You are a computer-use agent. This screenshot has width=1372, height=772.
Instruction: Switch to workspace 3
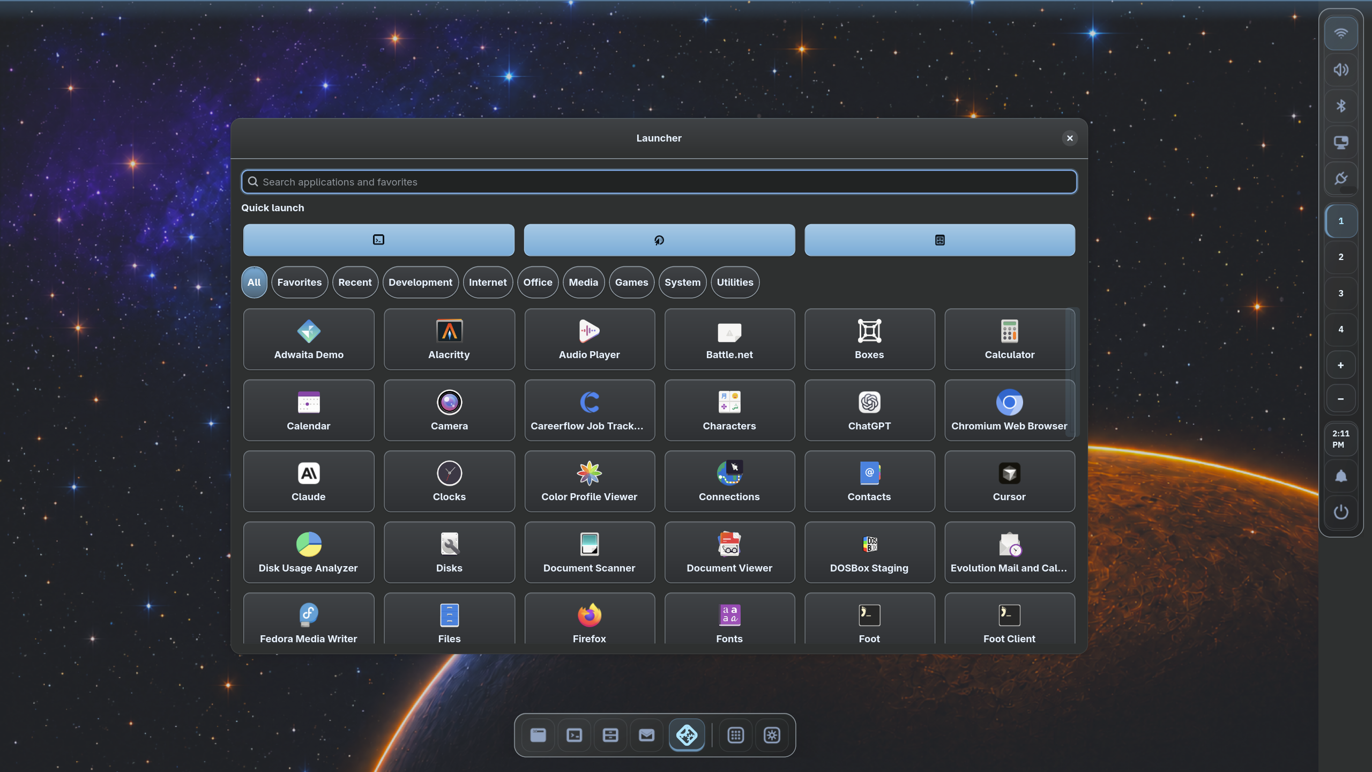tap(1341, 293)
